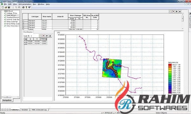Click the navigation tree horizontal scrollbar thumb
The image size is (191, 114).
7,97
